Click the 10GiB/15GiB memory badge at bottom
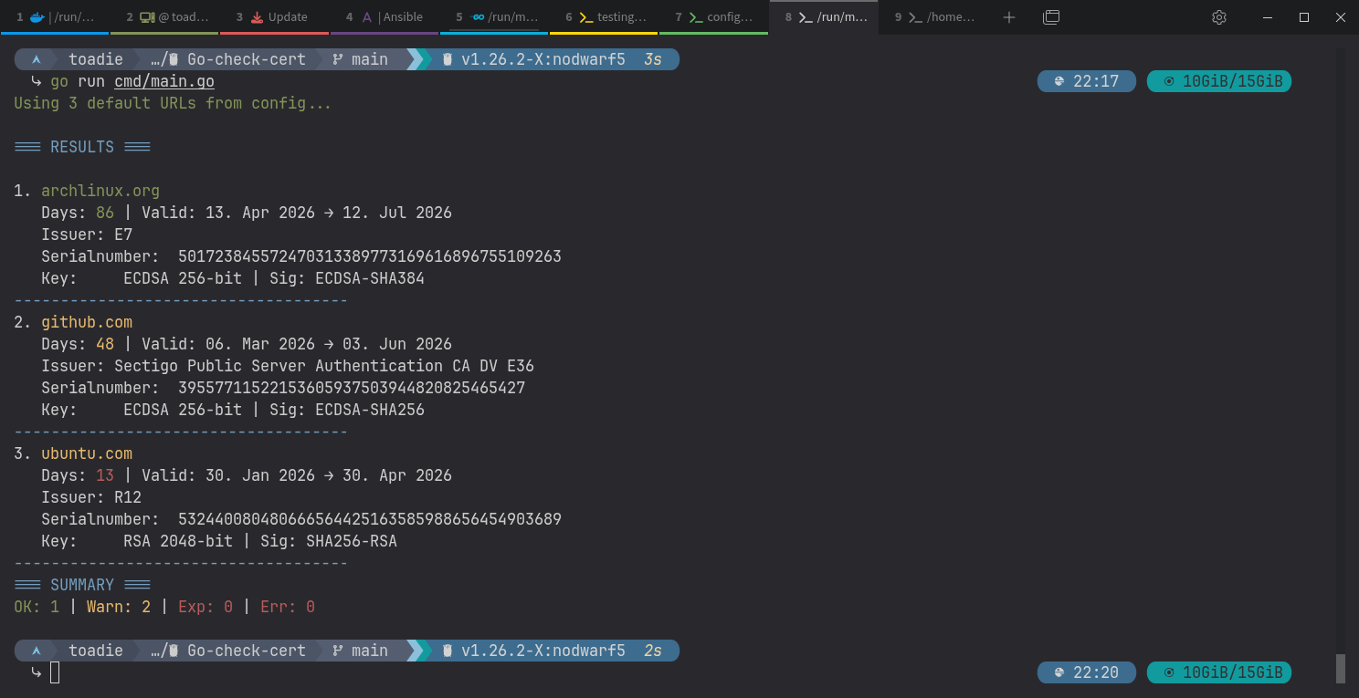This screenshot has width=1359, height=698. [x=1219, y=672]
